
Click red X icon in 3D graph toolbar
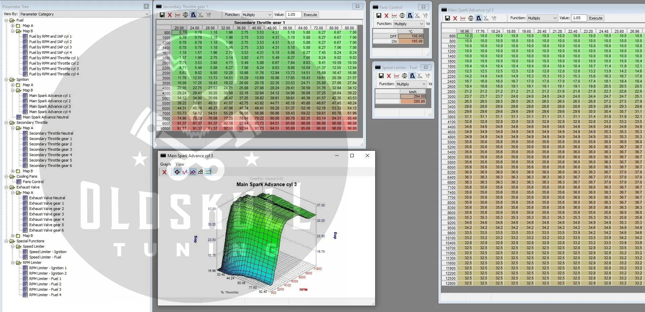164,172
